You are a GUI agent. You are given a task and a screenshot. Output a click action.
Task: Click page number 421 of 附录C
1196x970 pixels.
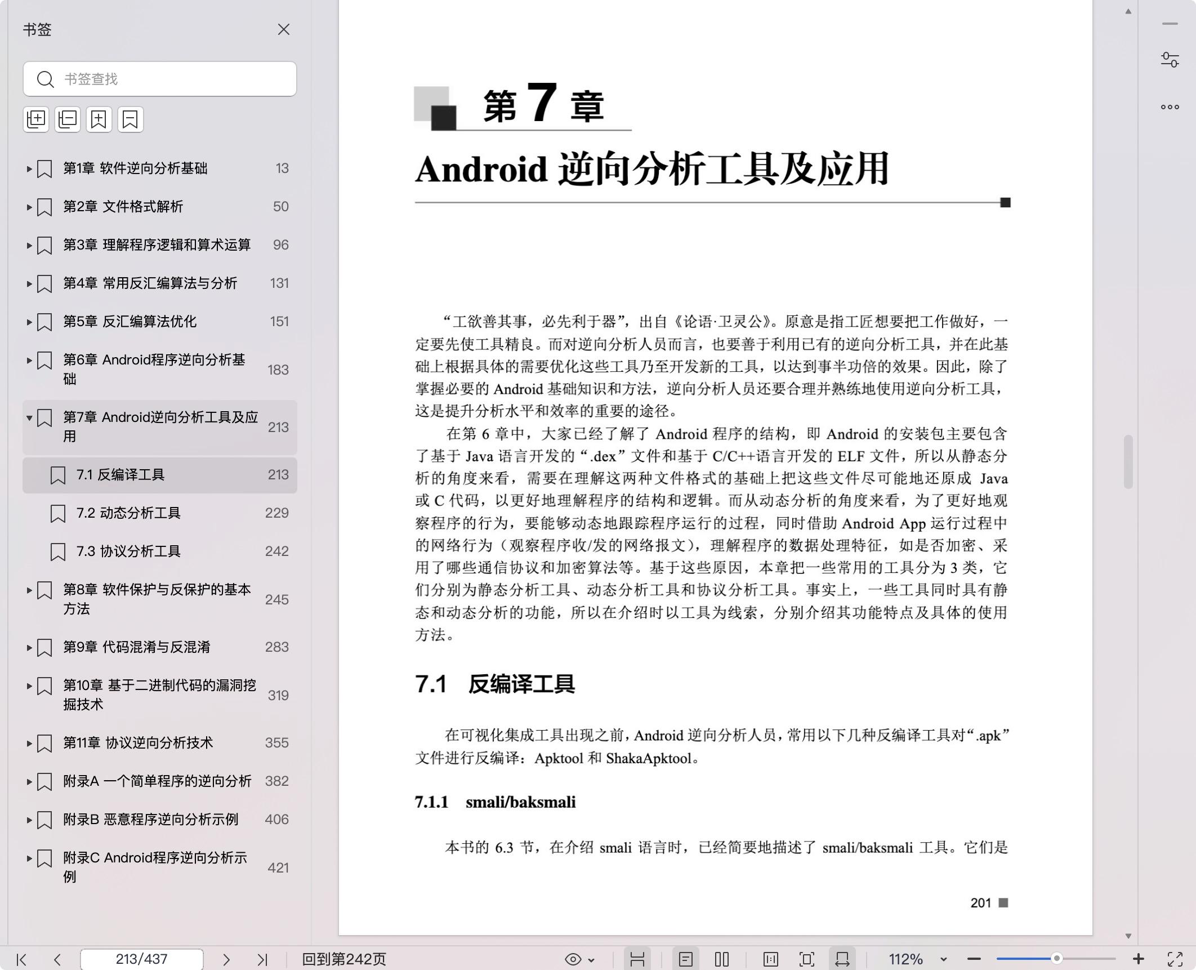coord(278,867)
